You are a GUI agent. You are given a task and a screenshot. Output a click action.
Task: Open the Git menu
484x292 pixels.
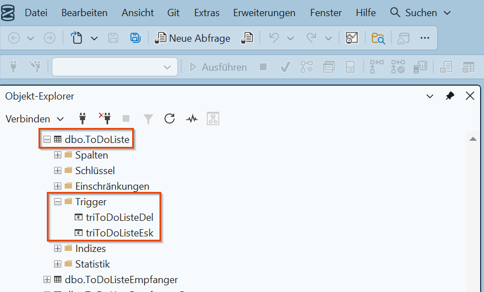173,13
